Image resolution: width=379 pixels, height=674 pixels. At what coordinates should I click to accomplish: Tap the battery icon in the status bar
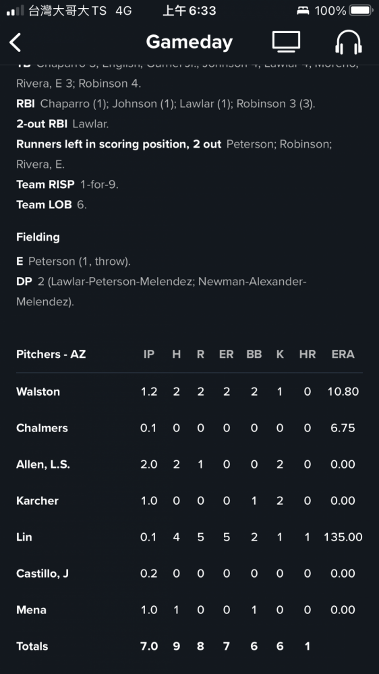pos(361,10)
